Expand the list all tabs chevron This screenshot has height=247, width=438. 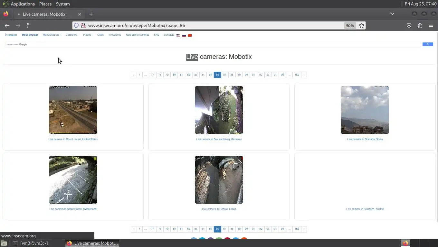click(392, 14)
